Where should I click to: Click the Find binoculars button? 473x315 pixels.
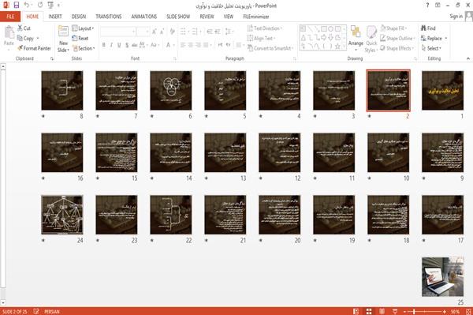click(x=428, y=28)
